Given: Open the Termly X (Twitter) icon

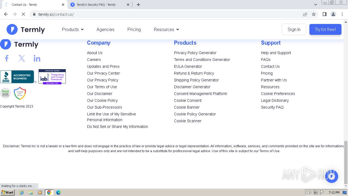Looking at the screenshot, I should pyautogui.click(x=22, y=58).
